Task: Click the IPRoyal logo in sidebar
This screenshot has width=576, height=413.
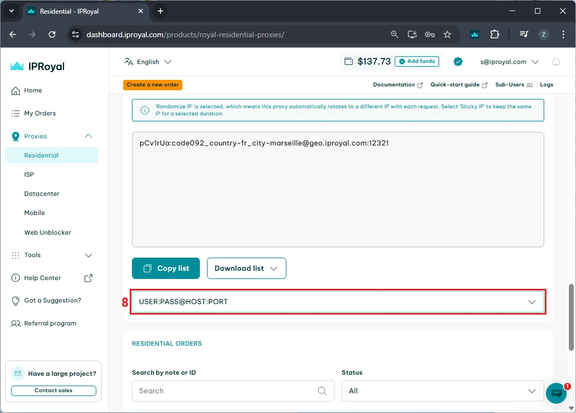Action: 38,66
